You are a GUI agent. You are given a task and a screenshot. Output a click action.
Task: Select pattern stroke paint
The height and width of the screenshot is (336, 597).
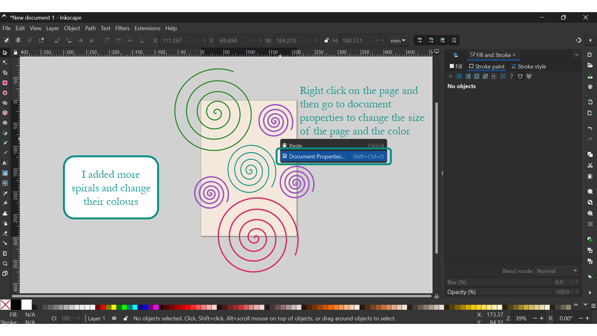494,76
